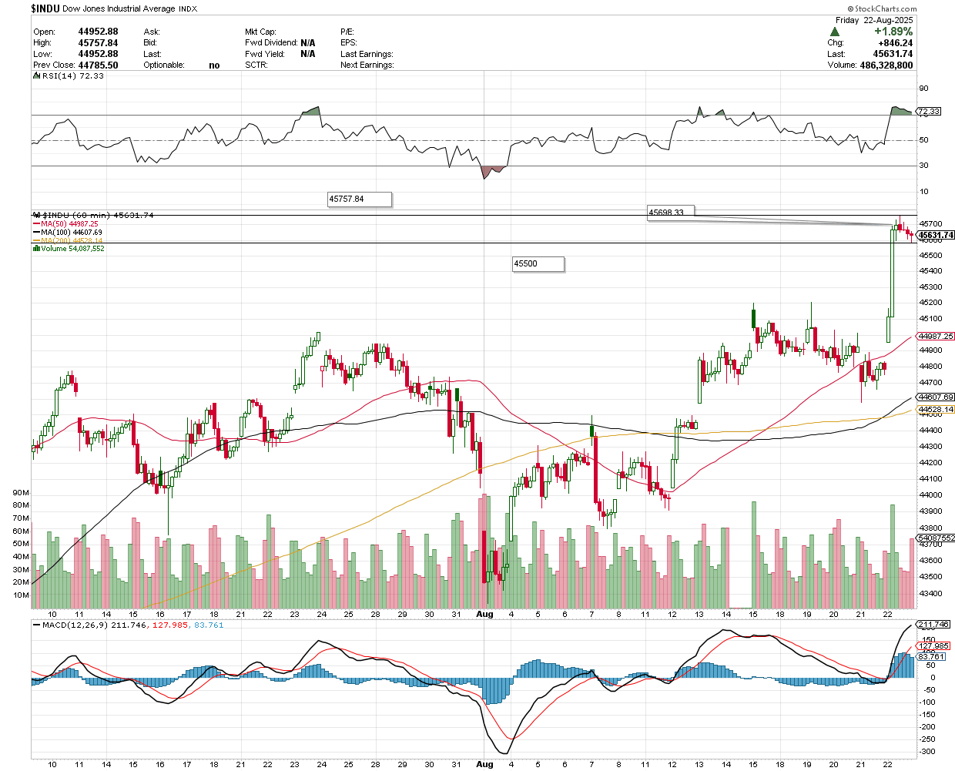Click the 45200 label on the price axis

pos(930,303)
